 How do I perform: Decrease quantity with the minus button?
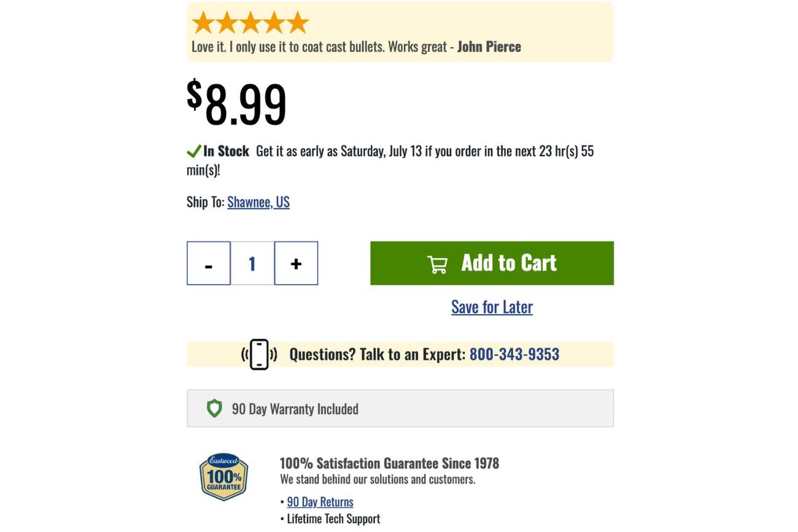click(209, 263)
